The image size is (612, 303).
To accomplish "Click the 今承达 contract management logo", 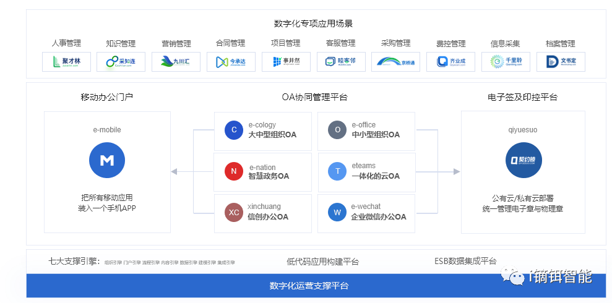I will 231,62.
